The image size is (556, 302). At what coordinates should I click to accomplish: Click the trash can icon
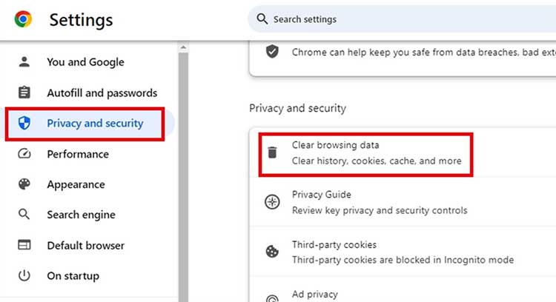coord(272,152)
